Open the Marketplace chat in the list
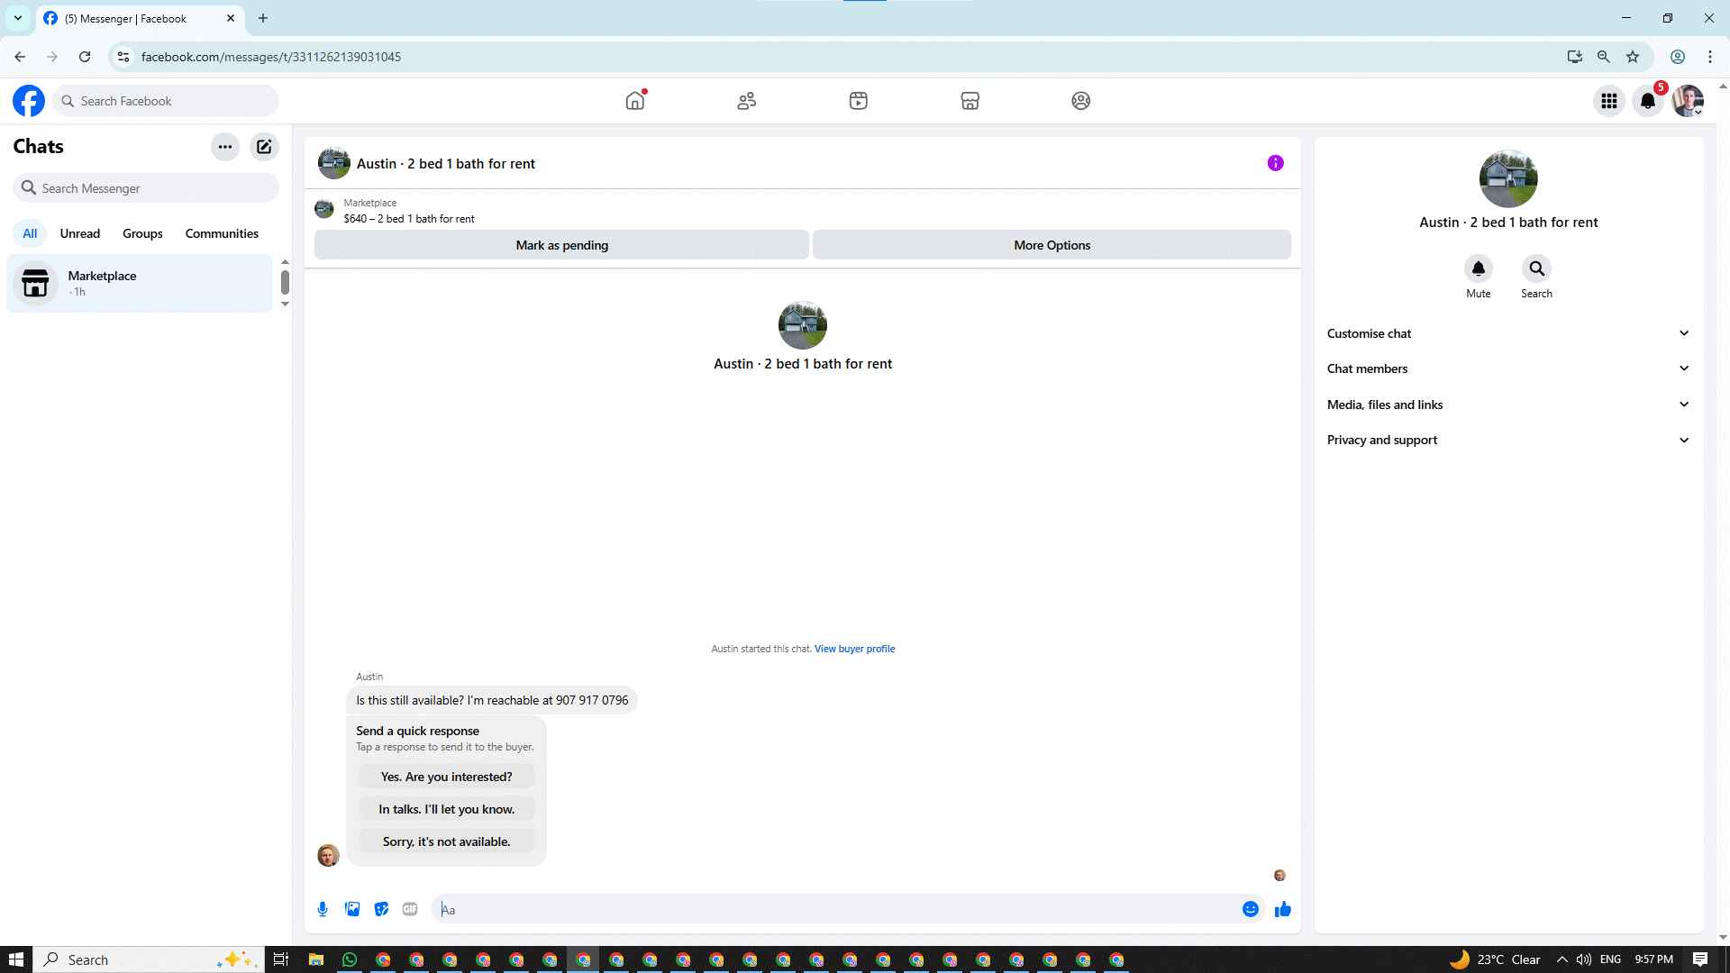 tap(140, 283)
